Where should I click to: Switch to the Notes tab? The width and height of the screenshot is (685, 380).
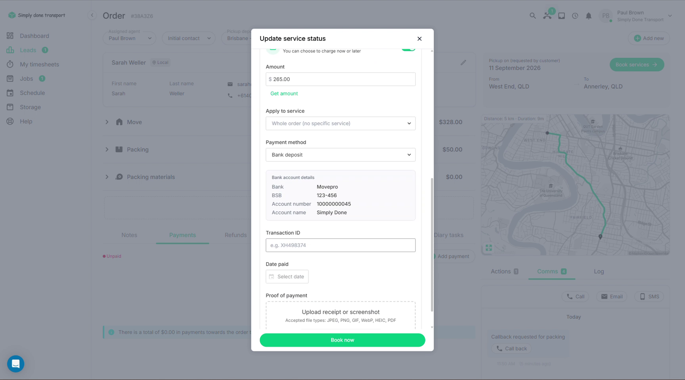coord(129,235)
